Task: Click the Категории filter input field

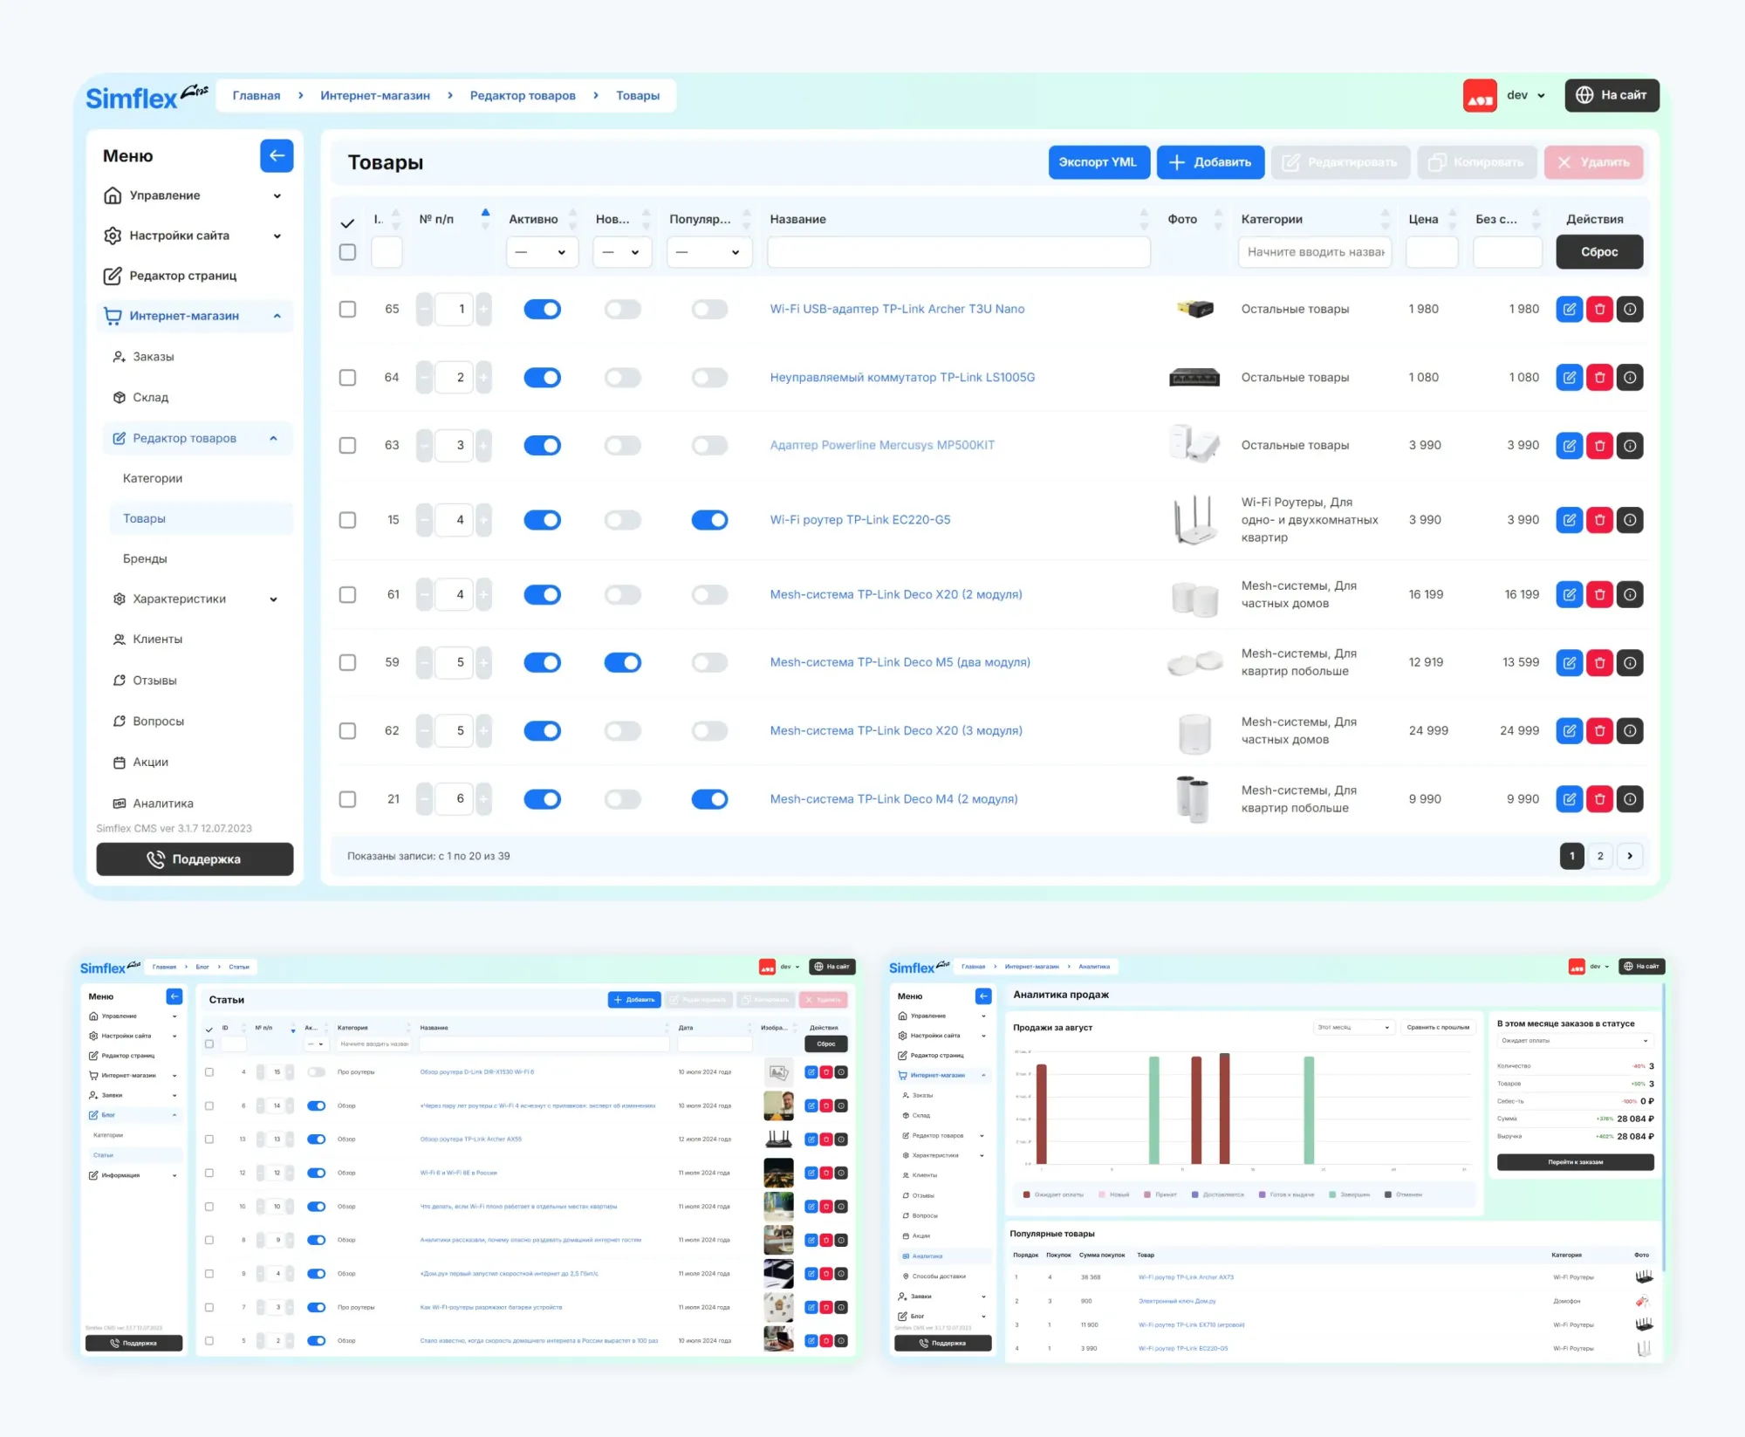Action: 1315,252
